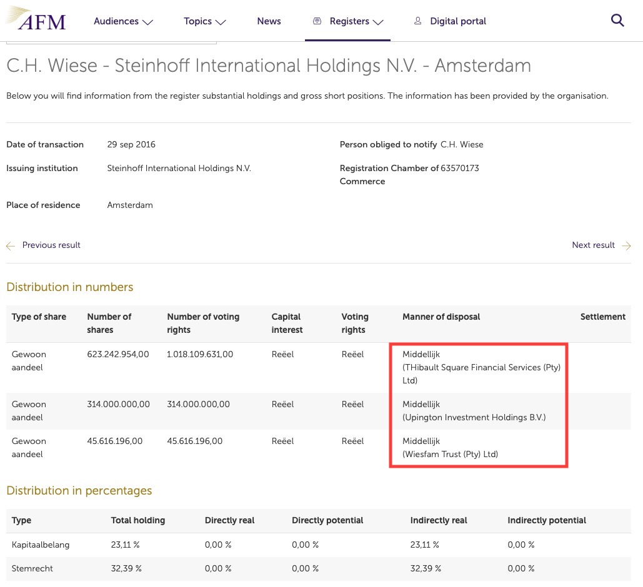643x587 pixels.
Task: Open the News menu item
Action: pos(269,21)
